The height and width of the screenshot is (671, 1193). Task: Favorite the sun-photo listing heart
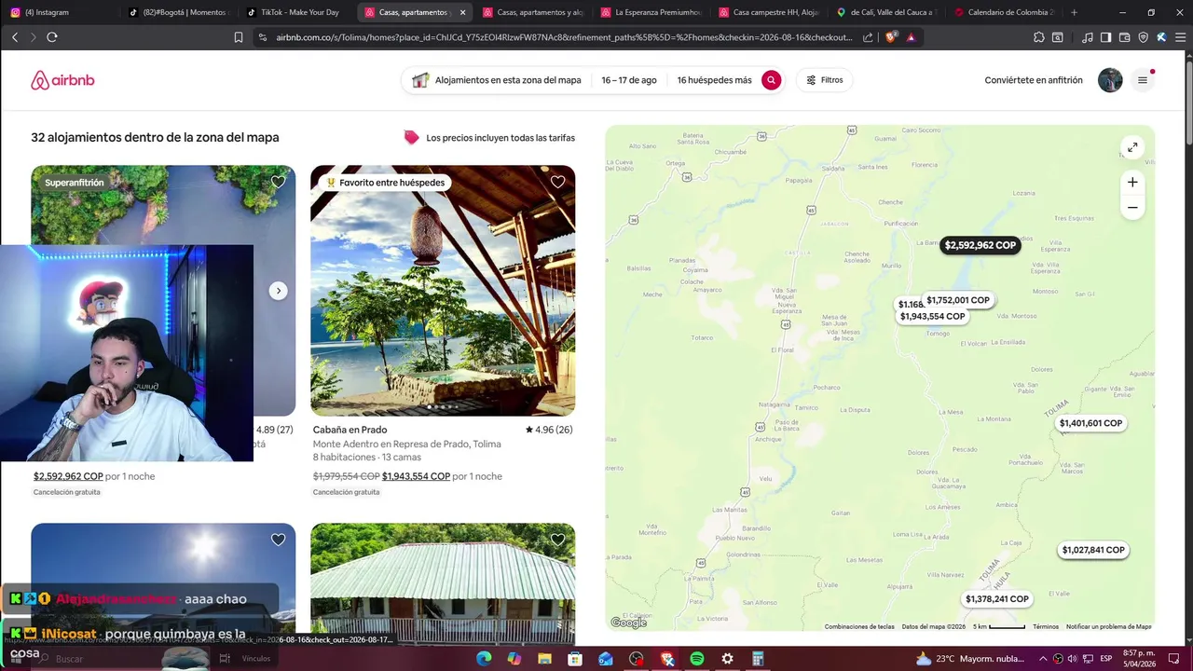pyautogui.click(x=278, y=540)
